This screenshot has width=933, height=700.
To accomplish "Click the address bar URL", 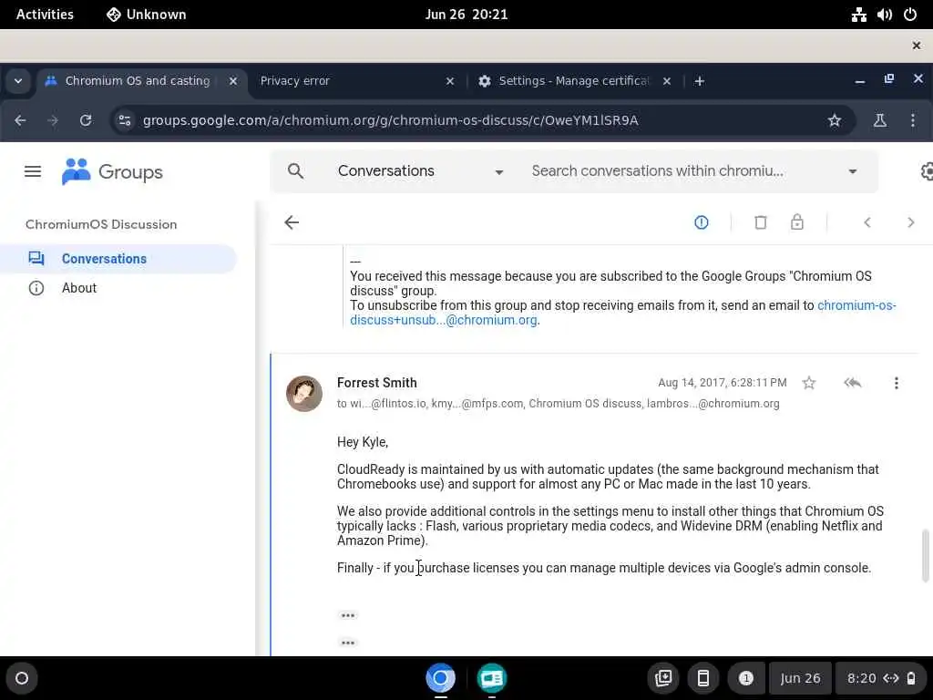I will pos(390,120).
